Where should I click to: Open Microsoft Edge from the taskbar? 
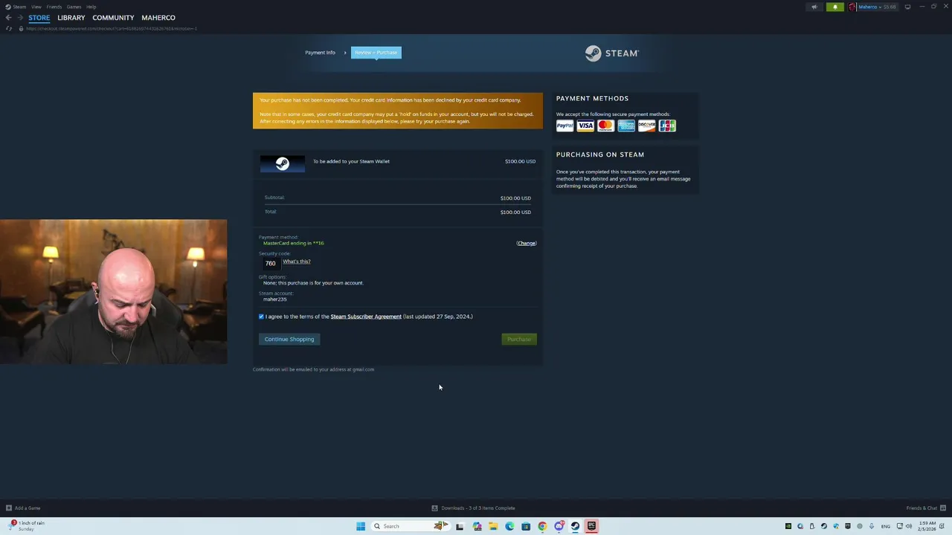click(509, 526)
